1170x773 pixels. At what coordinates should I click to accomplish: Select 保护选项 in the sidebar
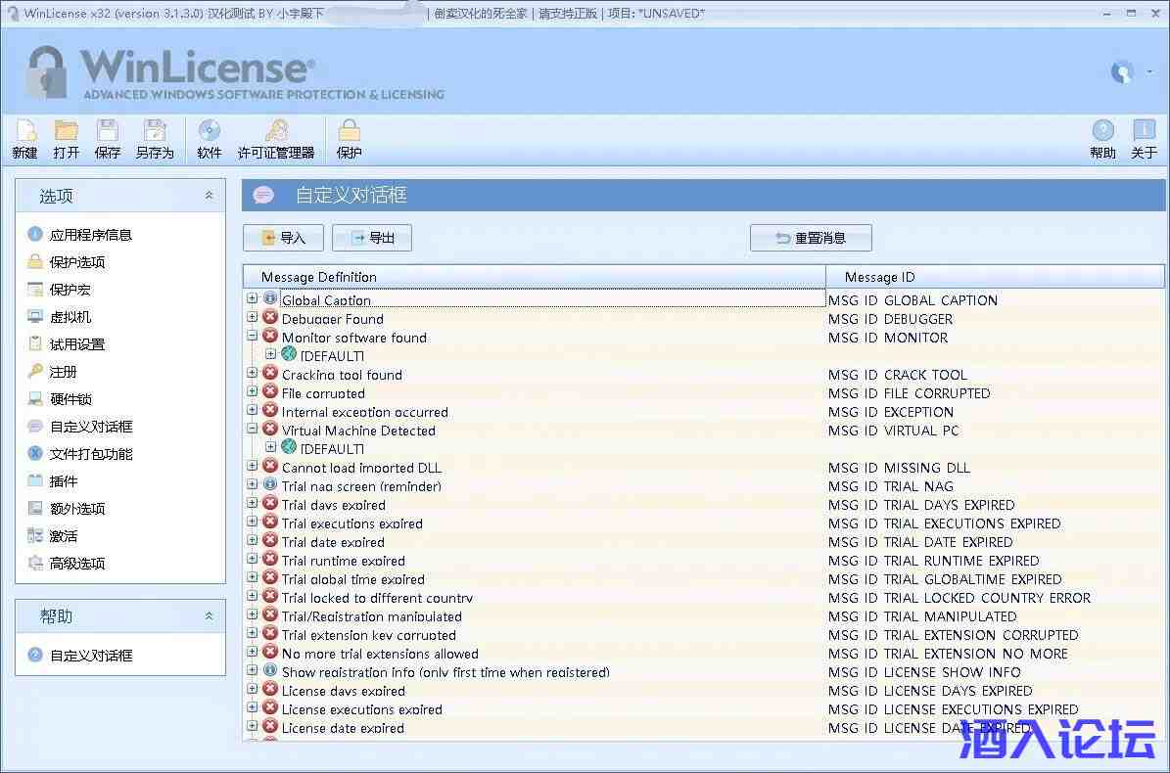77,262
